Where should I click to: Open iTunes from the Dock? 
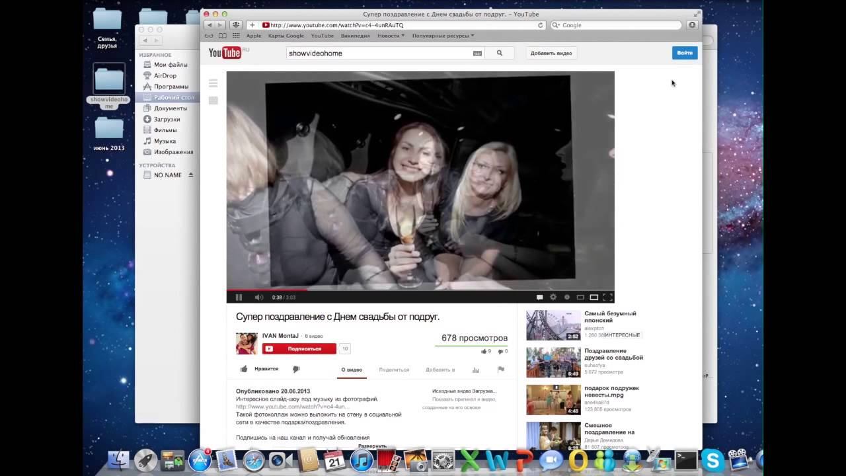(362, 460)
